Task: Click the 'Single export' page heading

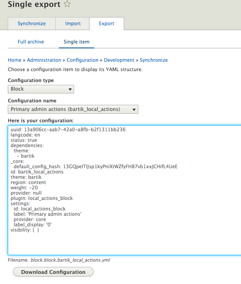Action: (x=34, y=4)
